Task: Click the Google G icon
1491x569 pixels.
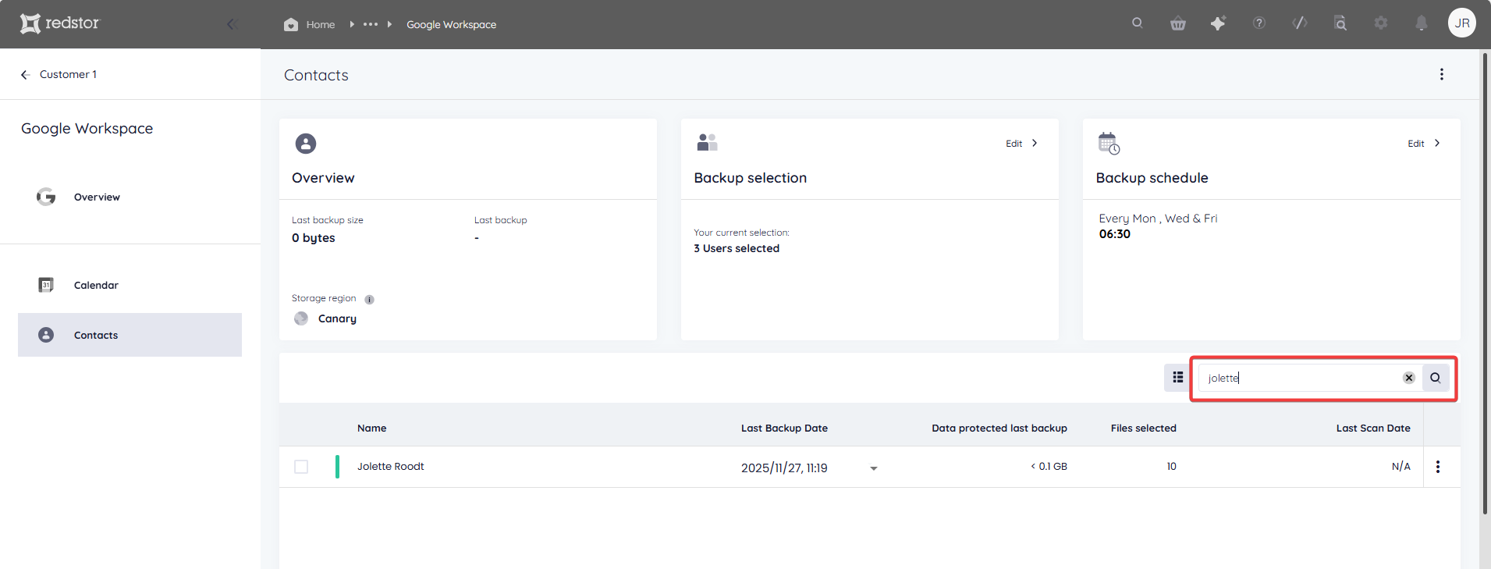Action: click(x=46, y=197)
